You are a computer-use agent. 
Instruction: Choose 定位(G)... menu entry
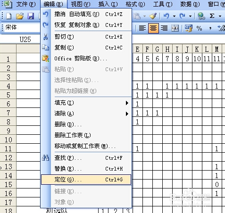(86, 180)
